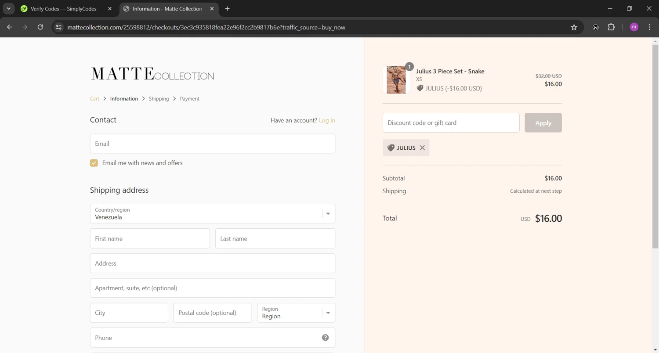Bookmark this page with the star icon
Image resolution: width=659 pixels, height=353 pixels.
pyautogui.click(x=574, y=27)
